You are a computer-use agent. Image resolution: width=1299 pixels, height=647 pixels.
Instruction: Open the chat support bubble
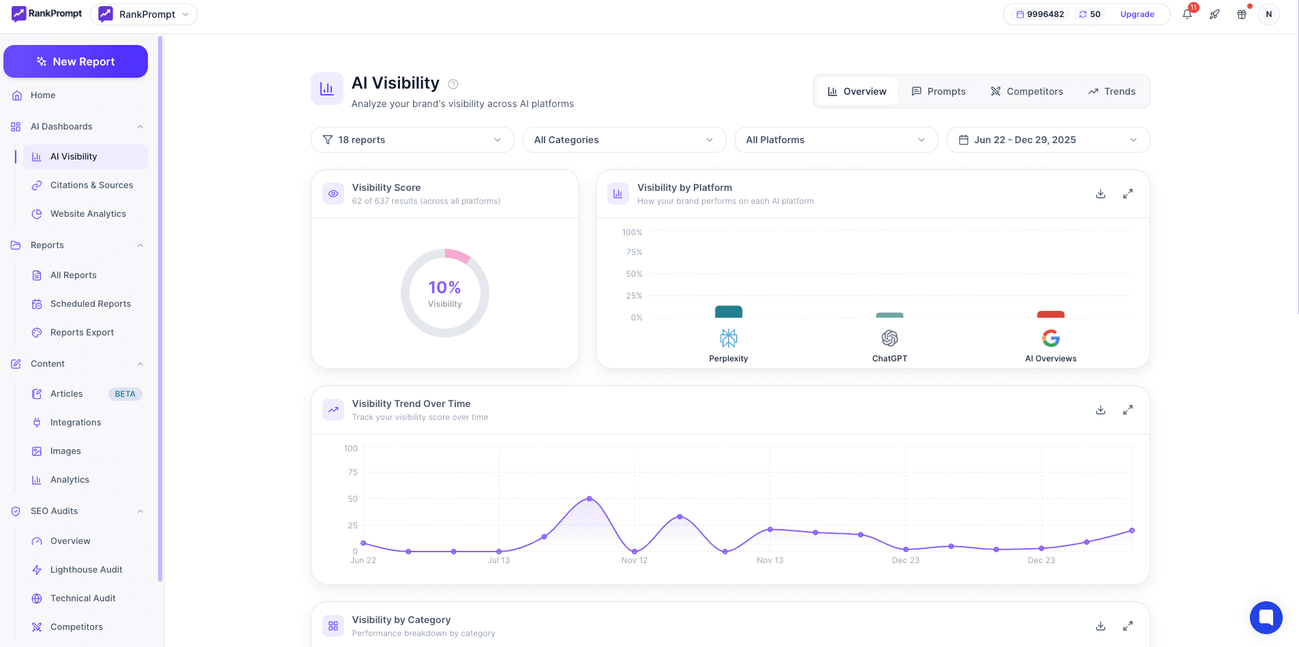click(x=1266, y=618)
